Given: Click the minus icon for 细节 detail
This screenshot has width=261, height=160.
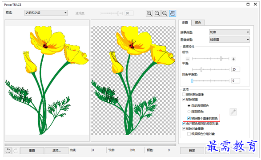Looking at the screenshot, I should (188, 59).
